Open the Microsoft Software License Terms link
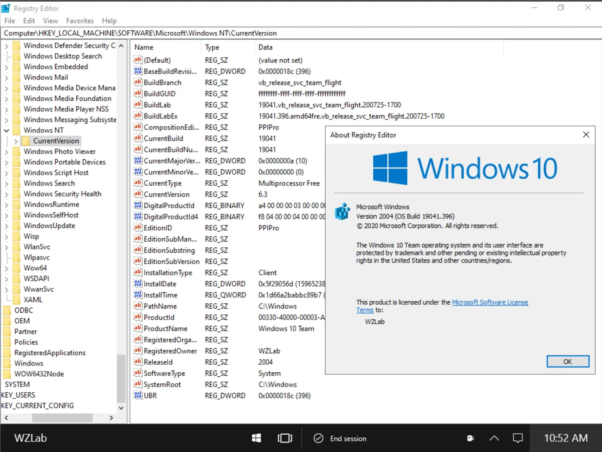Viewport: 602px width, 452px height. 490,302
